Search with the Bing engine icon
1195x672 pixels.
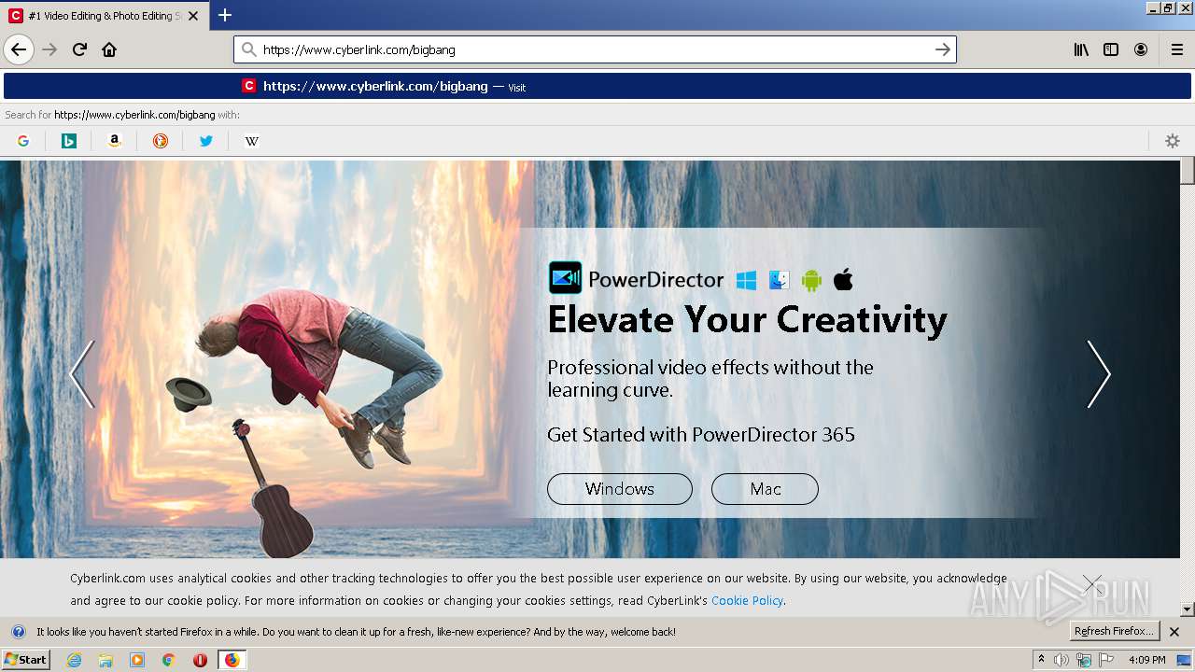coord(69,141)
